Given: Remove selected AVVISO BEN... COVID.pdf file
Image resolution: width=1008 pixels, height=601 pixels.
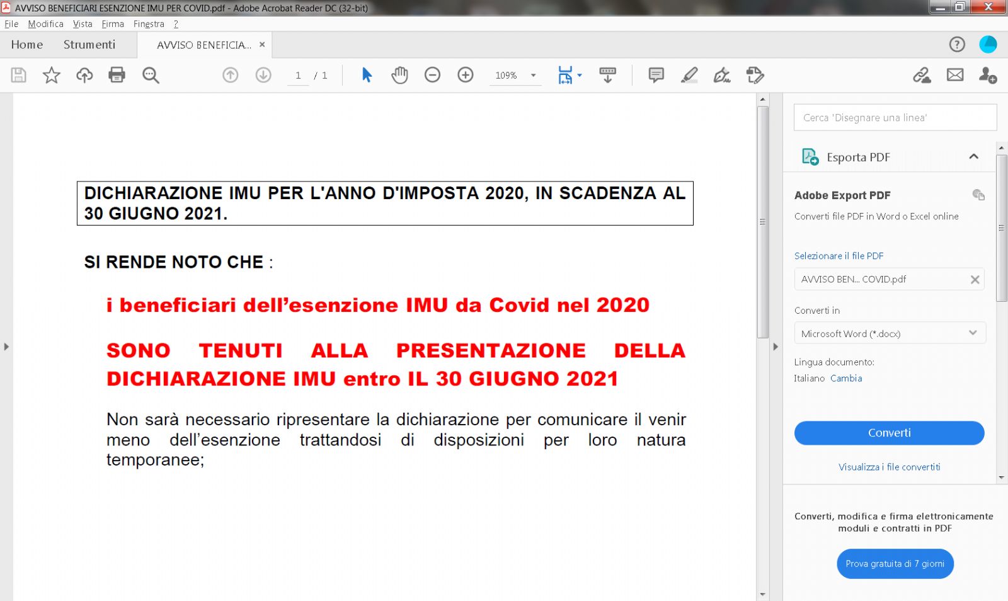Looking at the screenshot, I should point(975,279).
